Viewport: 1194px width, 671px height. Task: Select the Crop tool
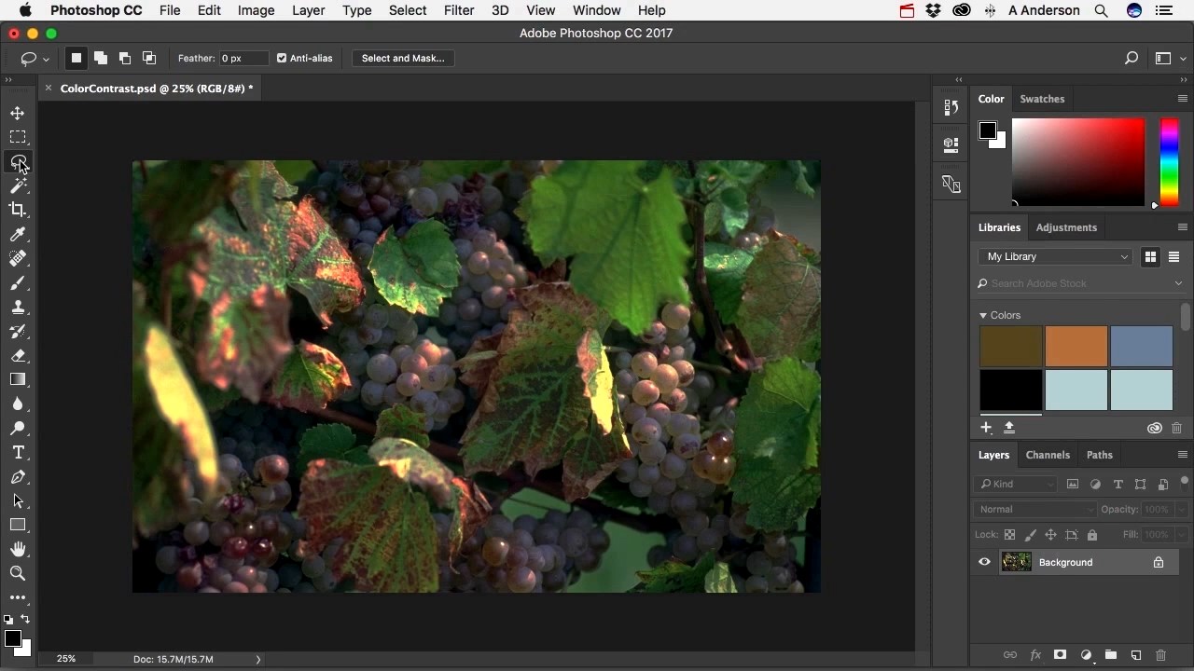point(18,210)
